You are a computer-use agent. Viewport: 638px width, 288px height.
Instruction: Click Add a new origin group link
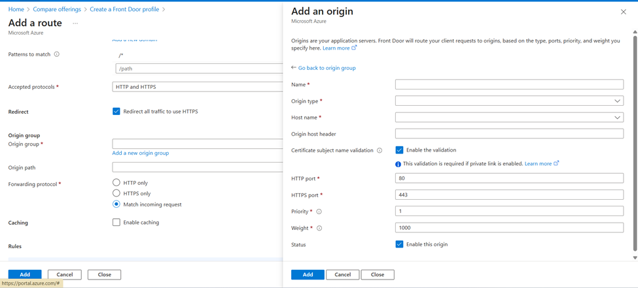tap(141, 153)
